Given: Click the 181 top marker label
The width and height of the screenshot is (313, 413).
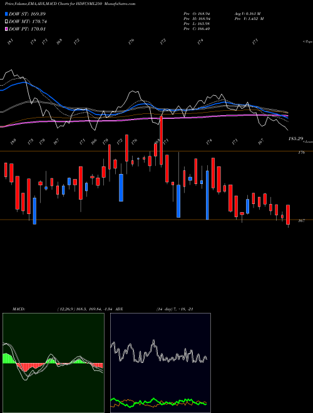Looking at the screenshot, I should click(10, 42).
